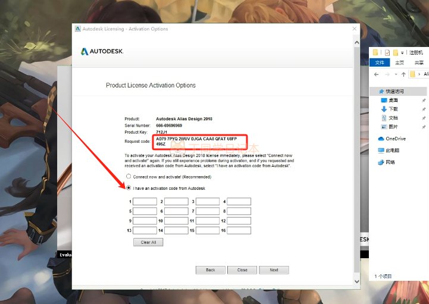Click the folder icon in Explorer title bar

(375, 52)
